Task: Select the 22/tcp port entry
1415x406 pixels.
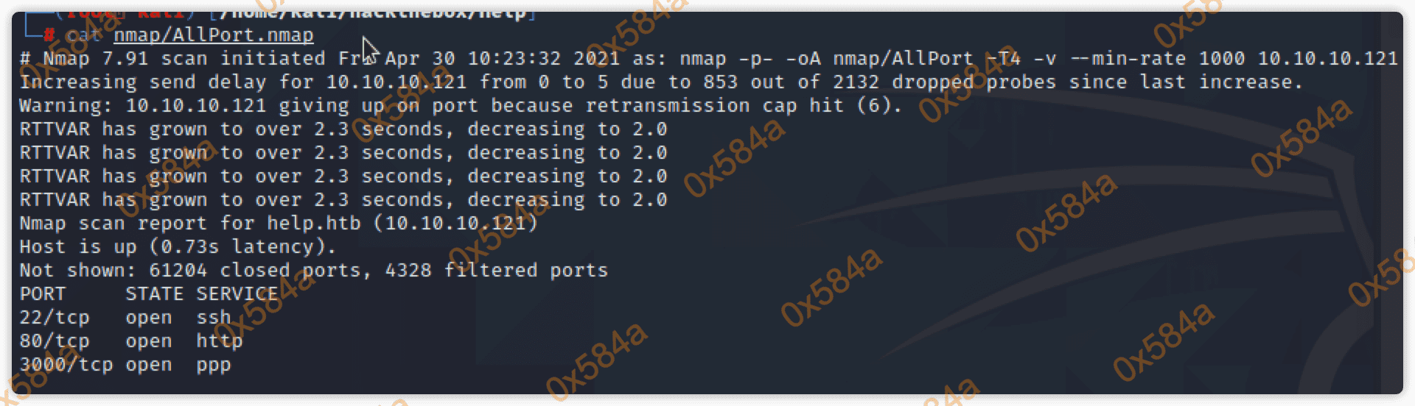Action: [54, 318]
